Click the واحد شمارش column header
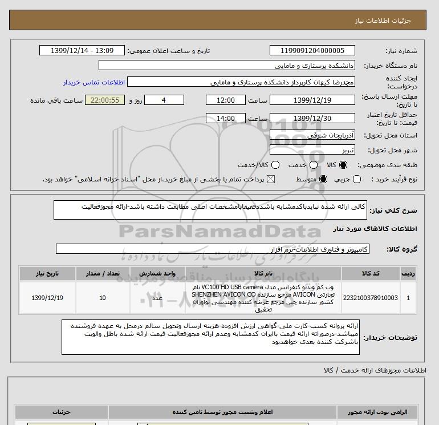The width and height of the screenshot is (439, 425). click(x=157, y=273)
